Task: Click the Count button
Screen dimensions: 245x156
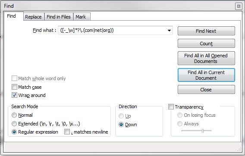Action: click(x=206, y=44)
